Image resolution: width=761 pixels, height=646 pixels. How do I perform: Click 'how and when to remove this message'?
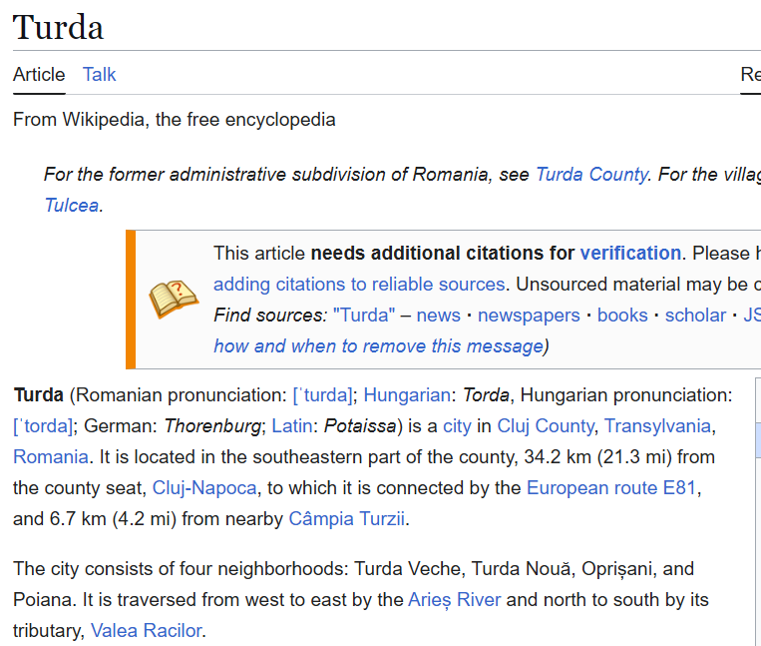379,346
